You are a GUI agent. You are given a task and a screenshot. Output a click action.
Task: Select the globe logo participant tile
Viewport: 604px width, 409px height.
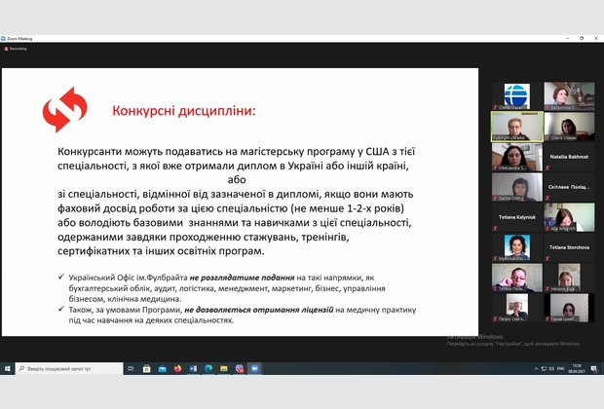[517, 95]
